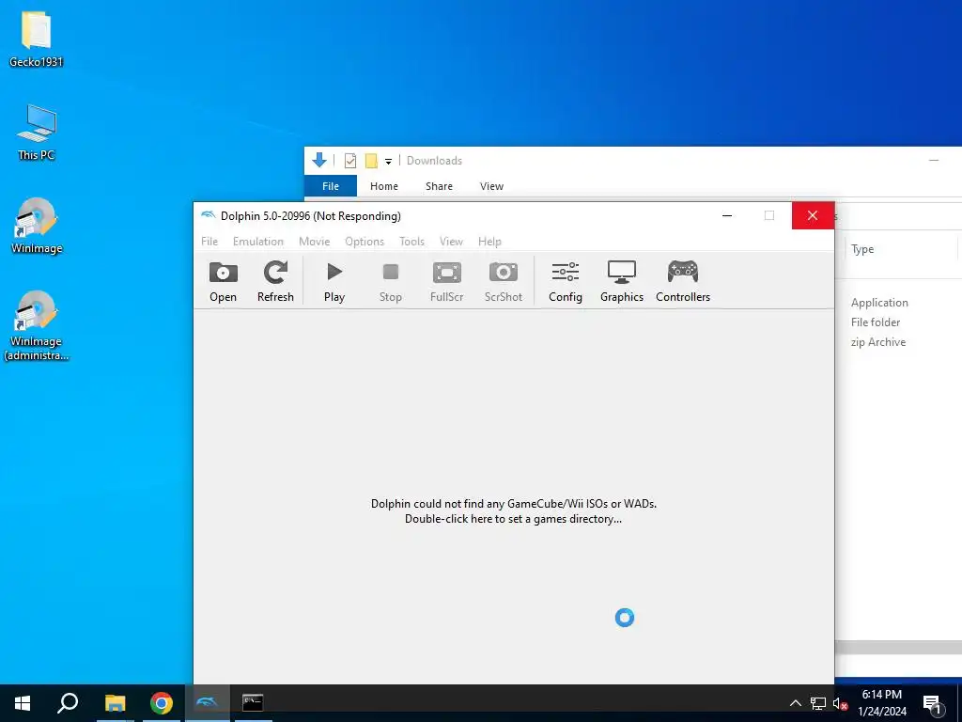Click the network status tray icon
Image resolution: width=962 pixels, height=722 pixels.
[x=818, y=703]
